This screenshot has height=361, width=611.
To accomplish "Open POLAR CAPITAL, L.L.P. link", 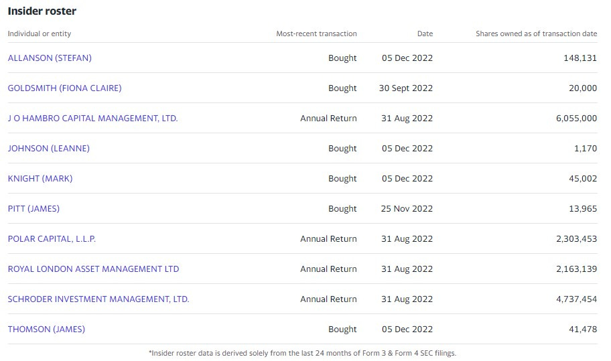I will click(x=52, y=238).
